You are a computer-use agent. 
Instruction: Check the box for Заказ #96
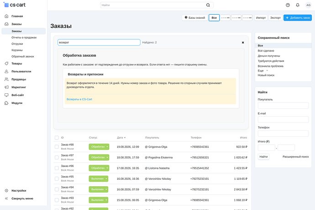coord(57,168)
